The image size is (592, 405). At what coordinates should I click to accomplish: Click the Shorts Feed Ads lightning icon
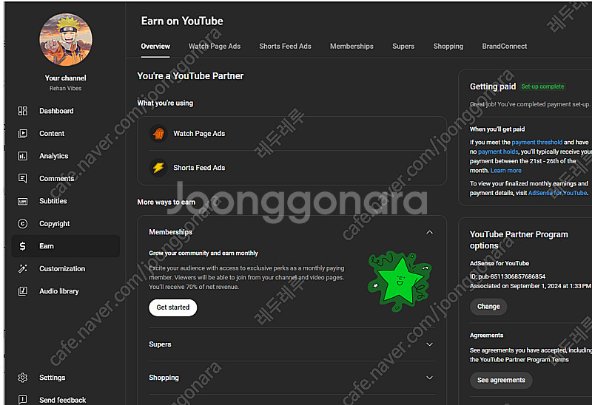(x=158, y=168)
